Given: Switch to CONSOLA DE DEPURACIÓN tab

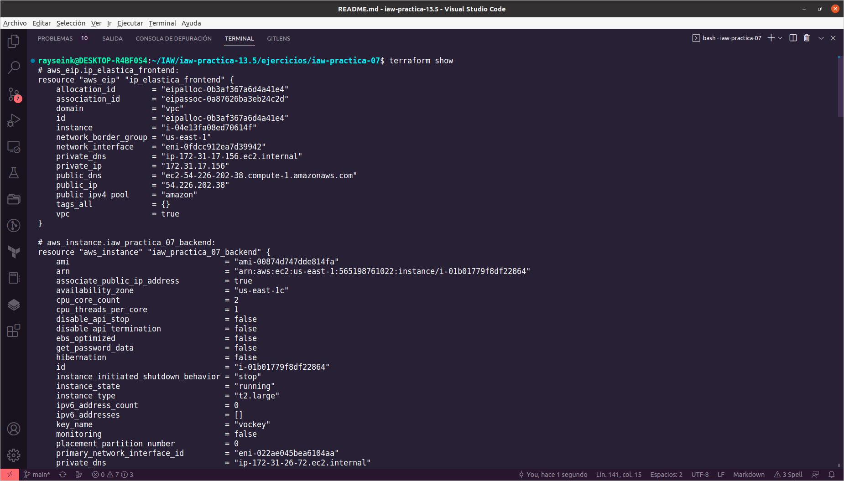Looking at the screenshot, I should (173, 39).
